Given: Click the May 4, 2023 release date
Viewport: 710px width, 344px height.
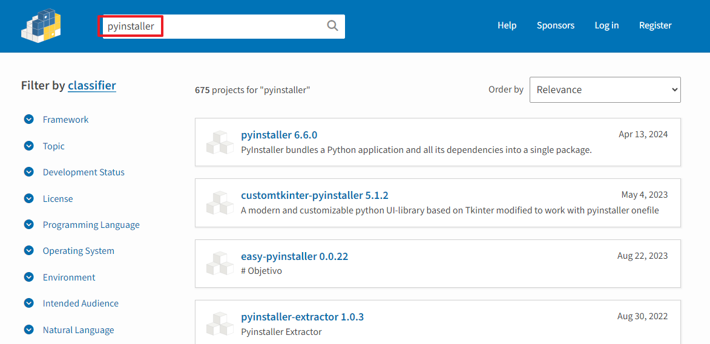Looking at the screenshot, I should [x=645, y=195].
